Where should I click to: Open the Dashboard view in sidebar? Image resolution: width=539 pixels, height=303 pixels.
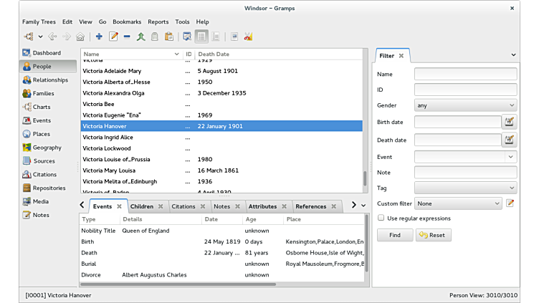tap(48, 53)
